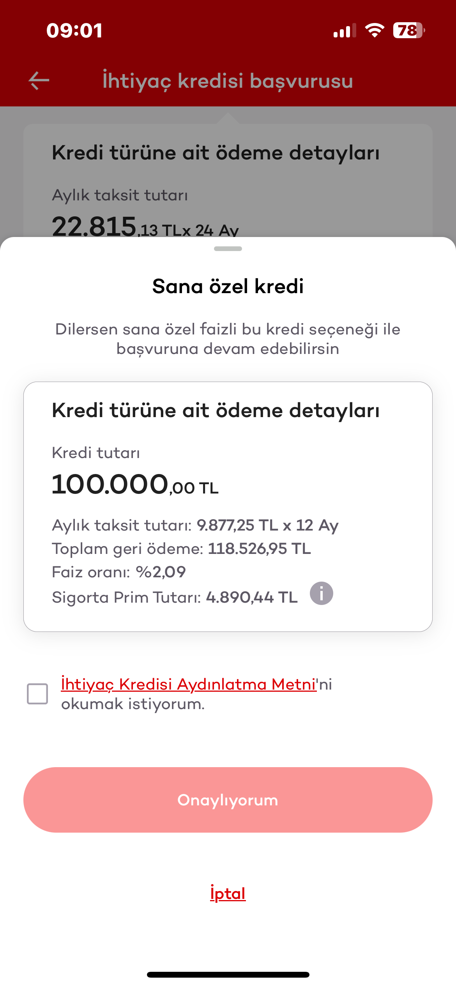Image resolution: width=456 pixels, height=987 pixels.
Task: Tap the Toplam geri ödeme line
Action: pyautogui.click(x=181, y=549)
